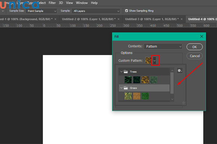Image resolution: width=217 pixels, height=144 pixels.
Task: Open the Contents dropdown set to Pattern
Action: pyautogui.click(x=163, y=46)
